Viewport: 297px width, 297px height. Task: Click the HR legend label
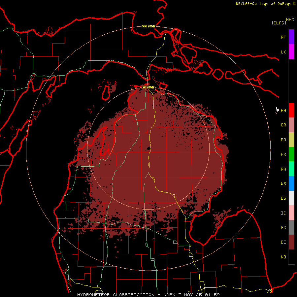pos(283,154)
